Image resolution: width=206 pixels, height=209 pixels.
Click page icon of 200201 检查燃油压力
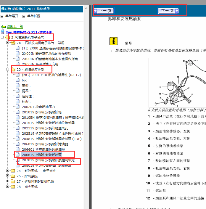[17, 107]
